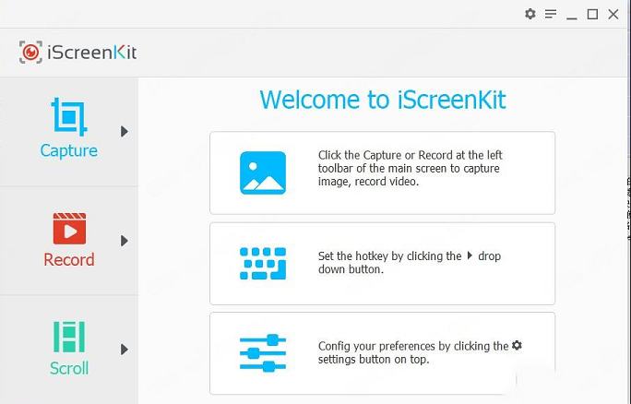The height and width of the screenshot is (404, 631).
Task: Click the preferences sliders icon
Action: 263,353
